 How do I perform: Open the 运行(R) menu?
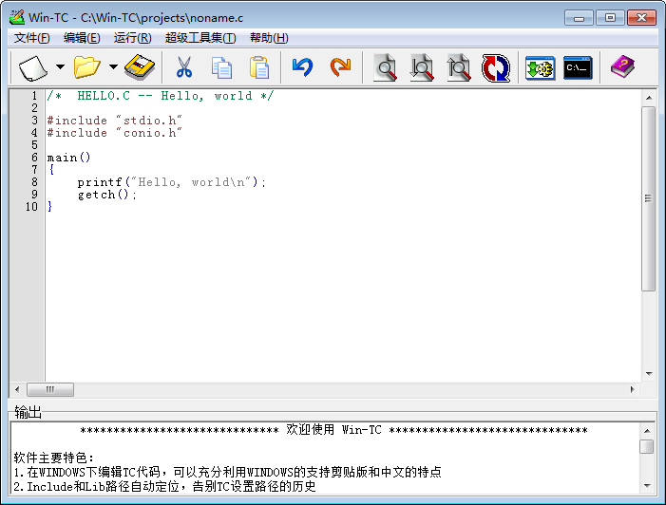pyautogui.click(x=132, y=38)
